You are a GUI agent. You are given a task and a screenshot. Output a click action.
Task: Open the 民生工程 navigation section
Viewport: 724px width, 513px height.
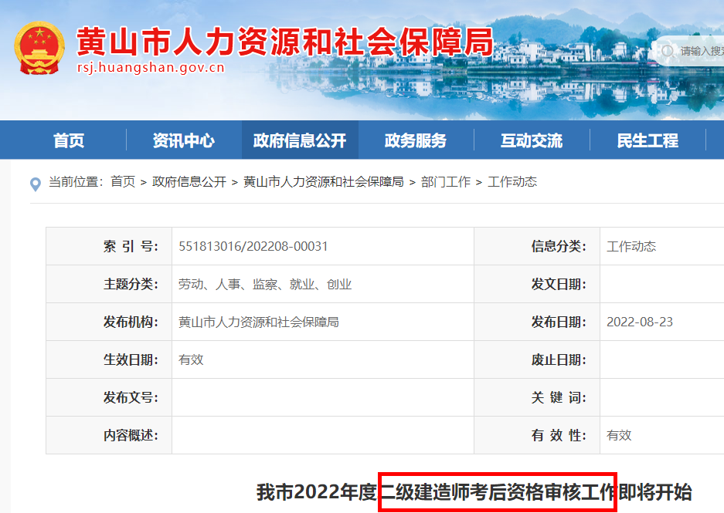click(647, 140)
